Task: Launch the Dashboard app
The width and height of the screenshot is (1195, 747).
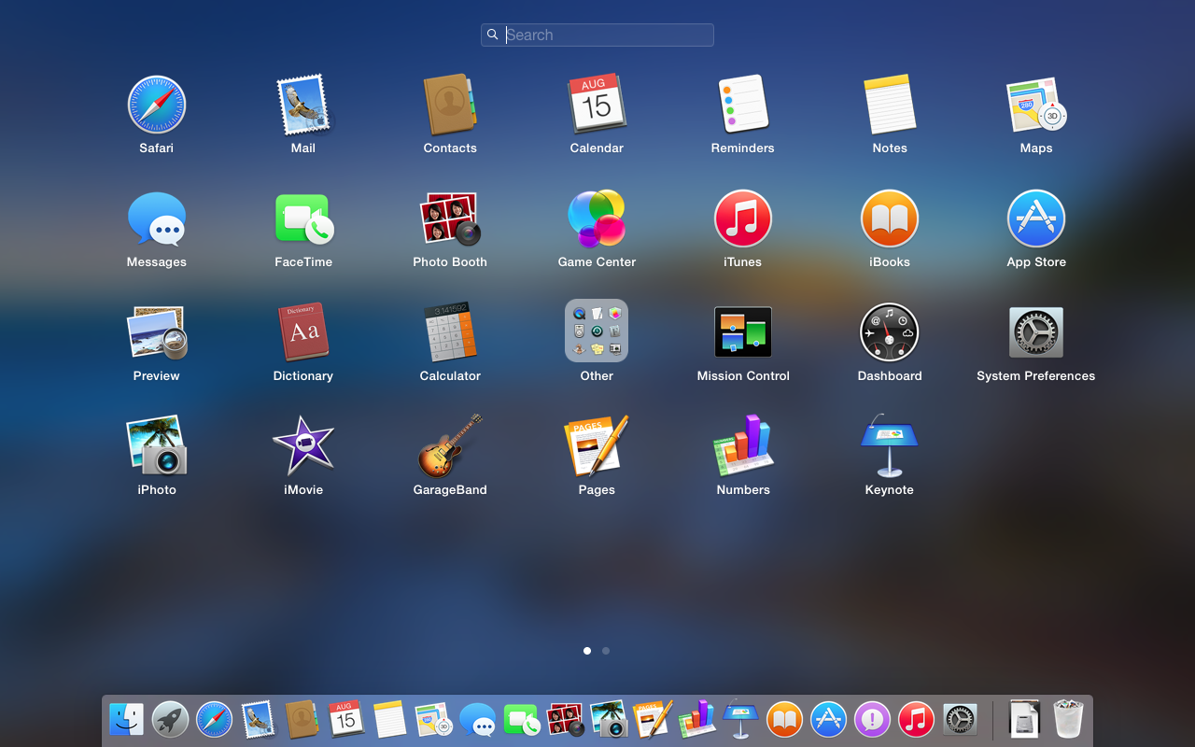Action: click(x=890, y=332)
